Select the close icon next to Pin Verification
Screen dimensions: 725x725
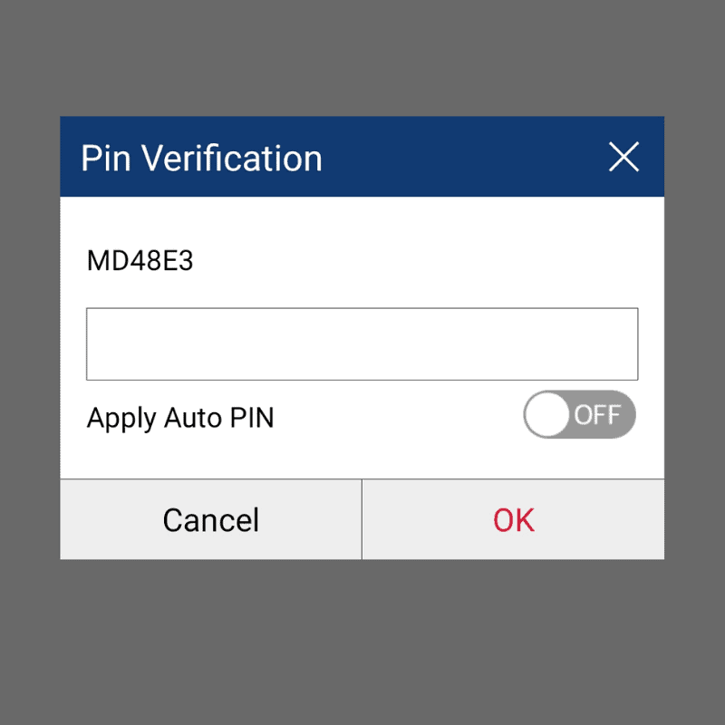[623, 157]
